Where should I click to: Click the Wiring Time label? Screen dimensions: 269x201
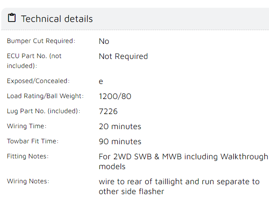click(x=27, y=126)
